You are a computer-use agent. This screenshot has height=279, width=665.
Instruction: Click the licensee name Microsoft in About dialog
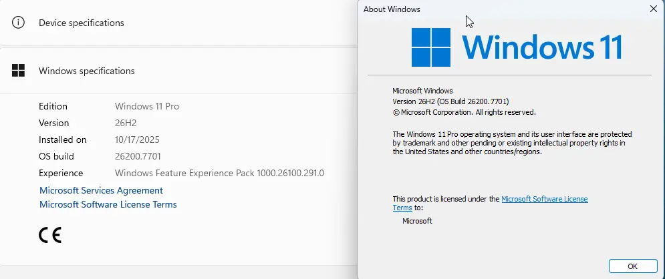417,221
